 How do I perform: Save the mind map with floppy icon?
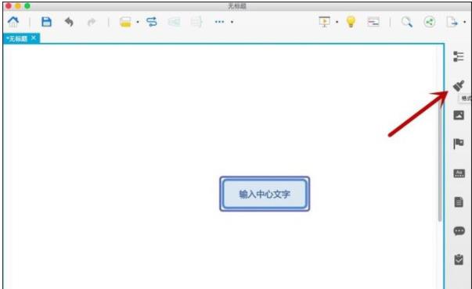[x=46, y=22]
